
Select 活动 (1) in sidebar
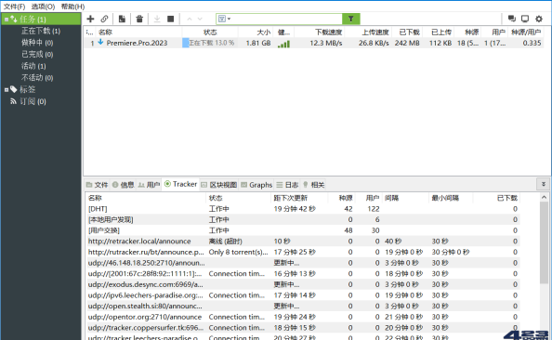pyautogui.click(x=33, y=66)
